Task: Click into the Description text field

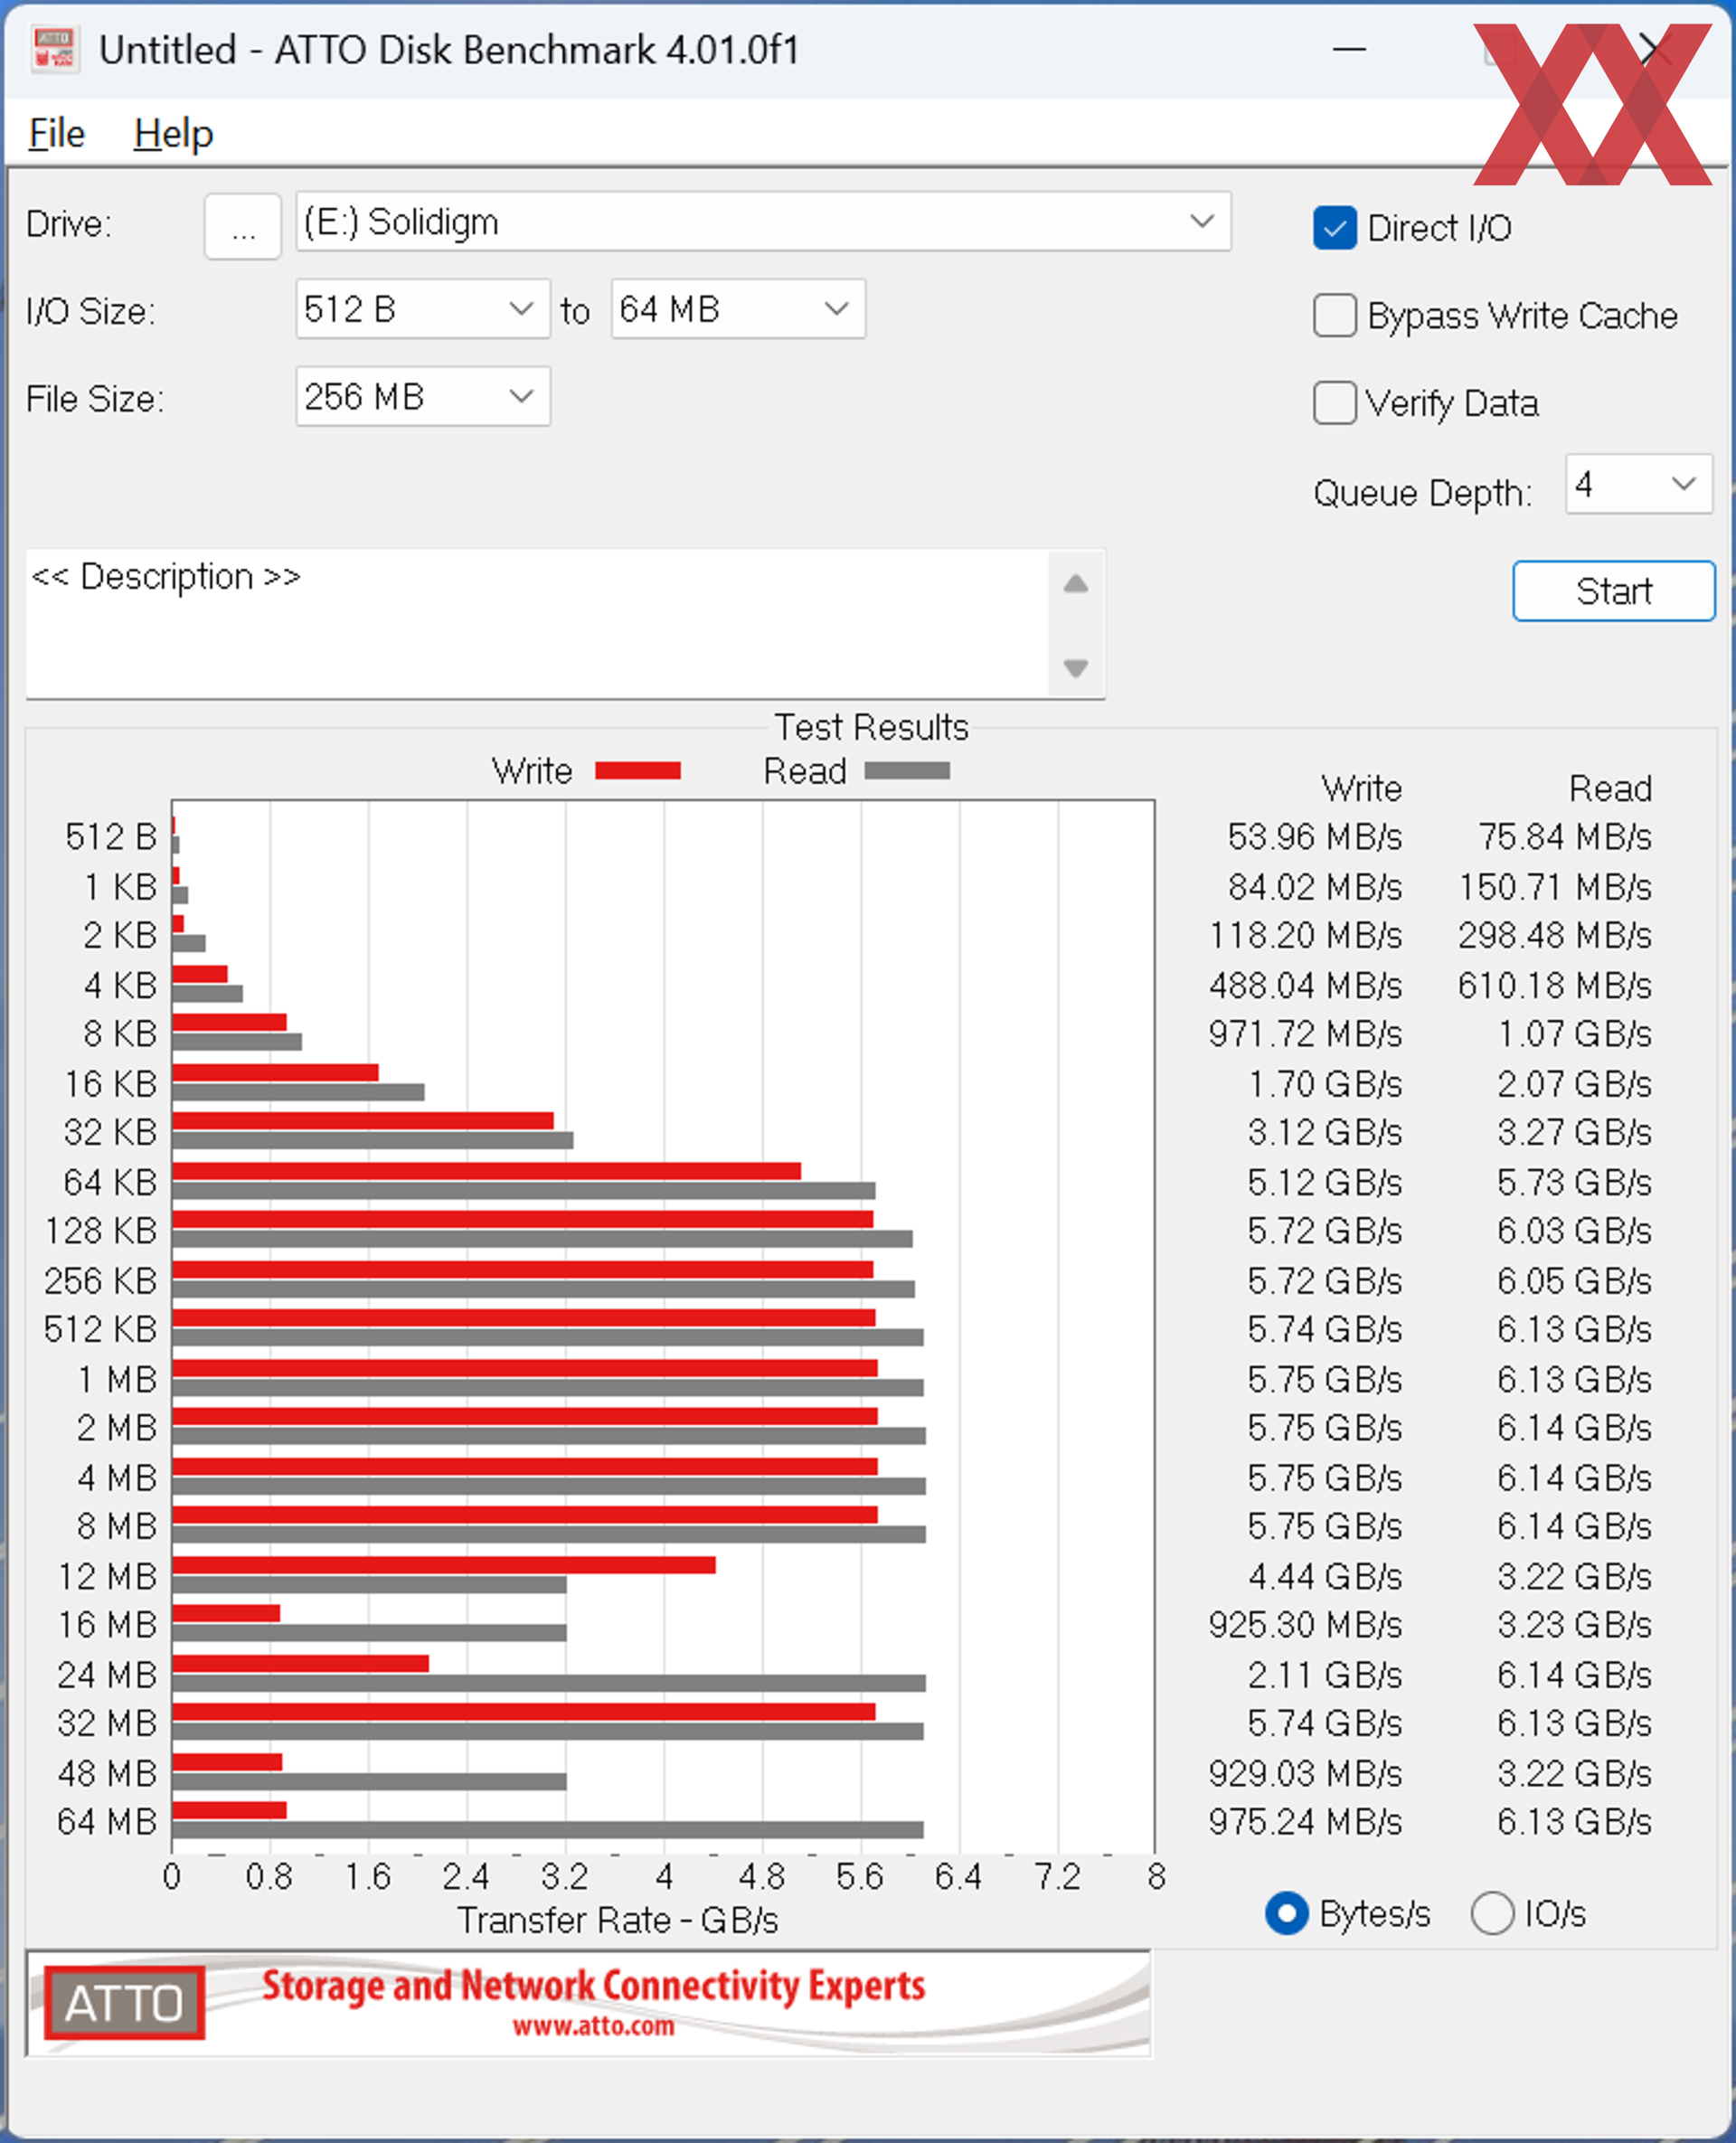Action: (536, 623)
